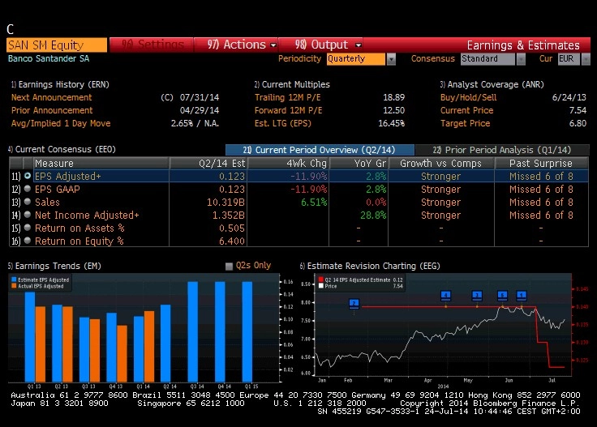Screen dimensions: 597x427
Task: Click the Q2/14 Est column header
Action: point(208,164)
